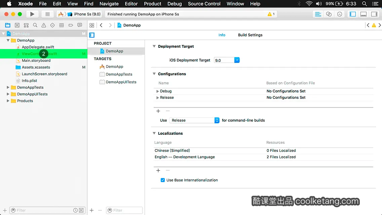
Task: Select Info.plist file
Action: tap(29, 81)
